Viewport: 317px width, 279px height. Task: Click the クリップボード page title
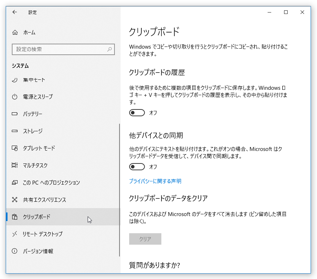click(x=154, y=32)
